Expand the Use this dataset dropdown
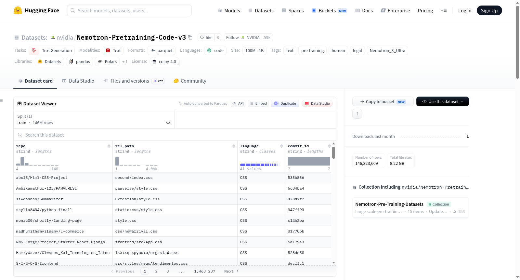Screen dimensions: 520x280 (442, 101)
